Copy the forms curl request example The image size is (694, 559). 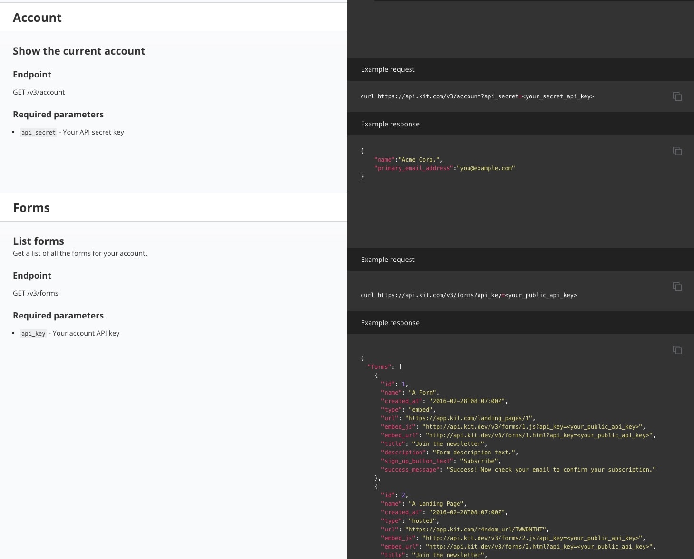click(x=677, y=287)
